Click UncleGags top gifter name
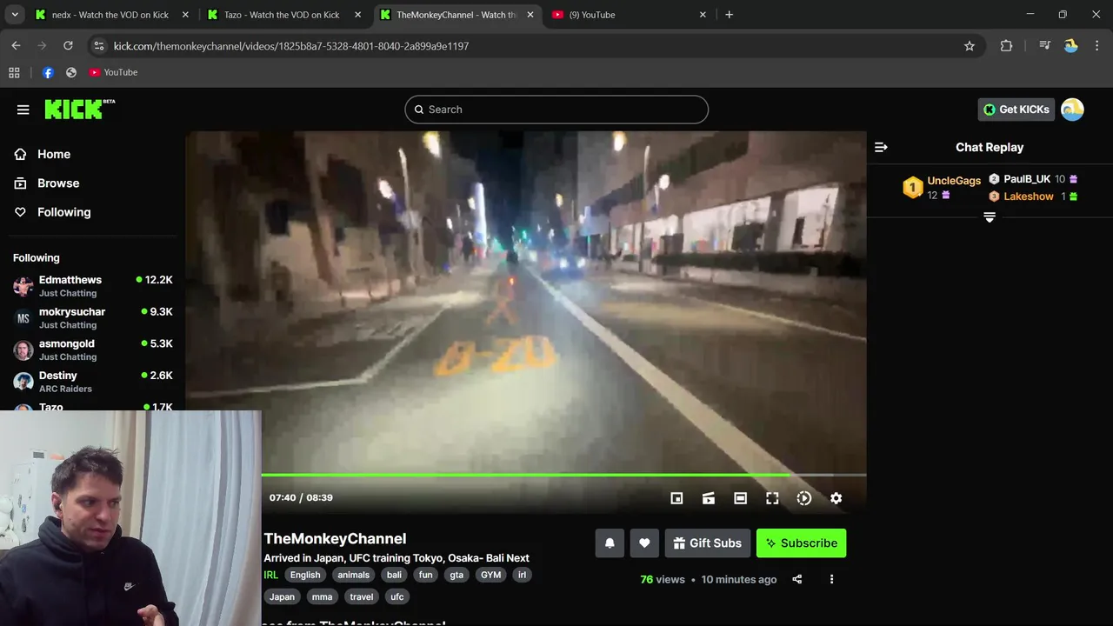 tap(954, 181)
